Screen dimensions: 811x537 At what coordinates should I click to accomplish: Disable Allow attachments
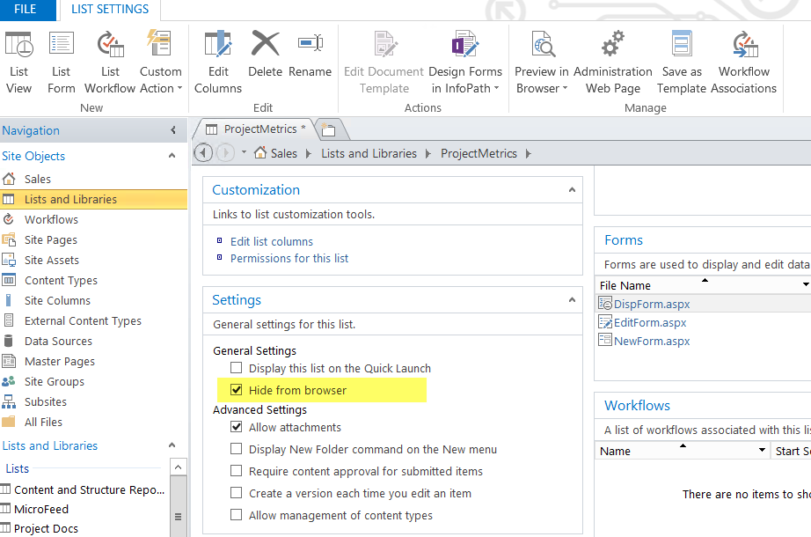(236, 426)
